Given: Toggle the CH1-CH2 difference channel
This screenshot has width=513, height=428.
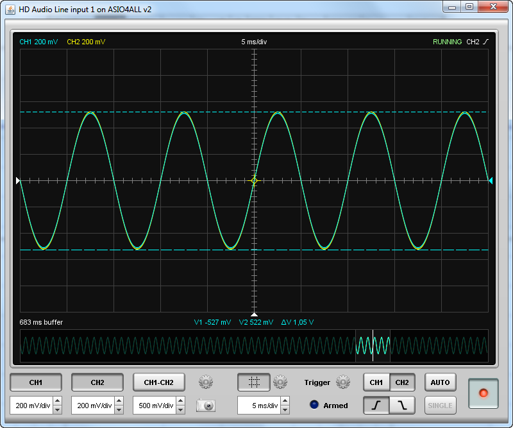Looking at the screenshot, I should 158,382.
